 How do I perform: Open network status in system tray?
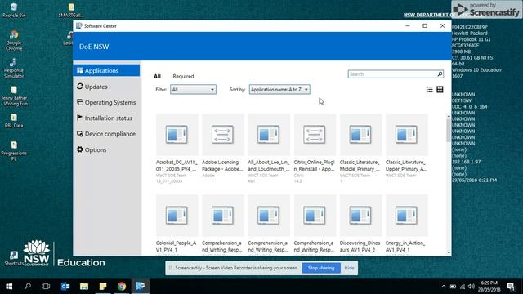pos(463,287)
